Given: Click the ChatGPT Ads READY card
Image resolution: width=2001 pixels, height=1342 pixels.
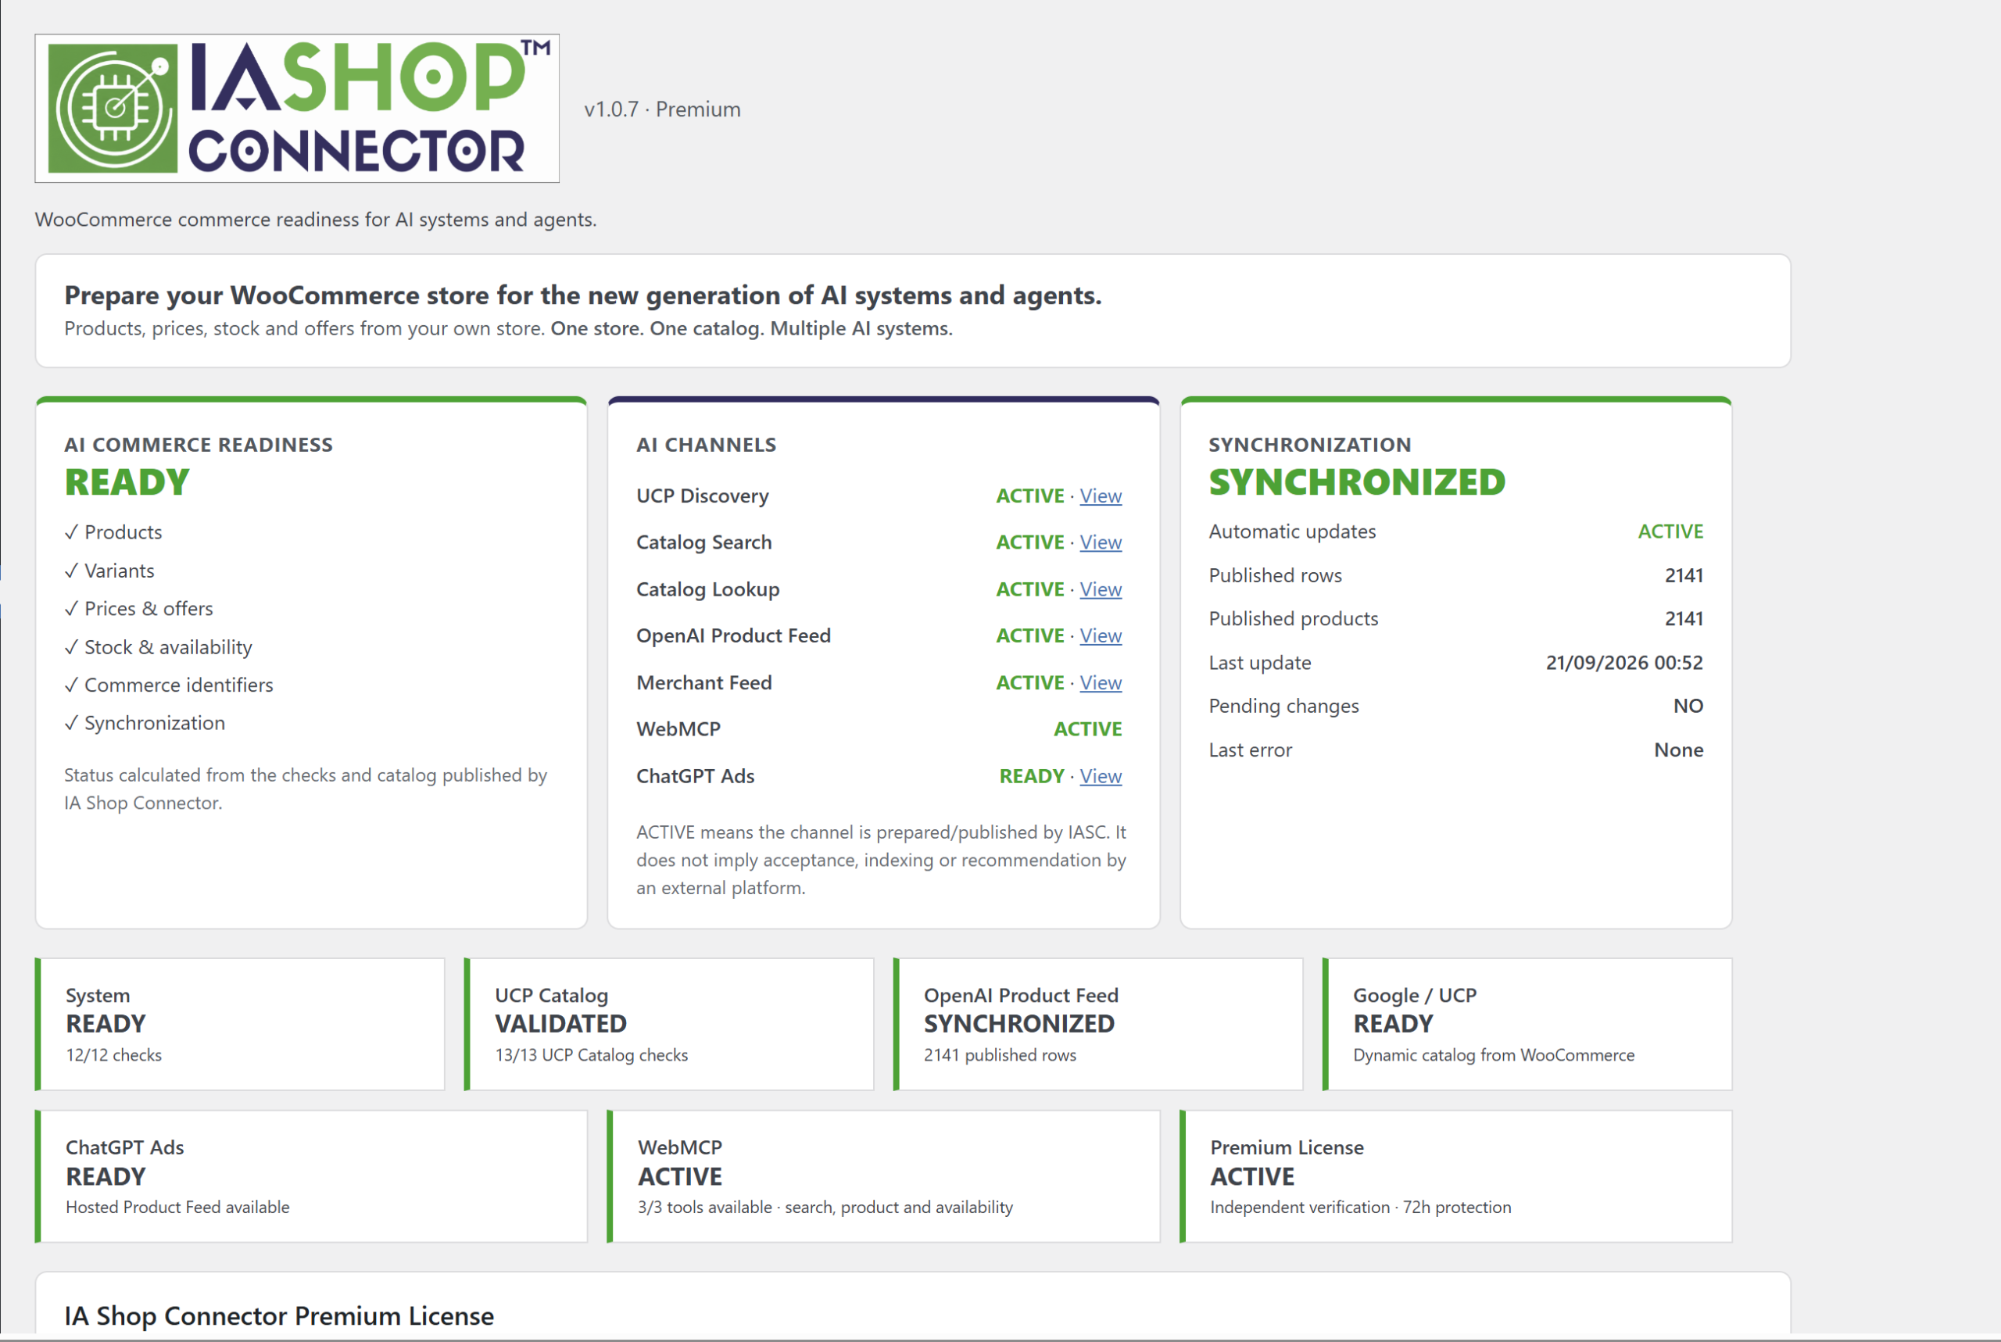Looking at the screenshot, I should tap(312, 1177).
